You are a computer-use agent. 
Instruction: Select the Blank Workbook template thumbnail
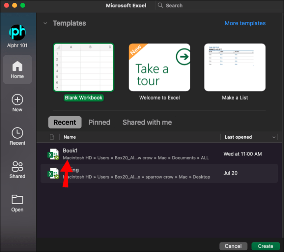[x=84, y=67]
